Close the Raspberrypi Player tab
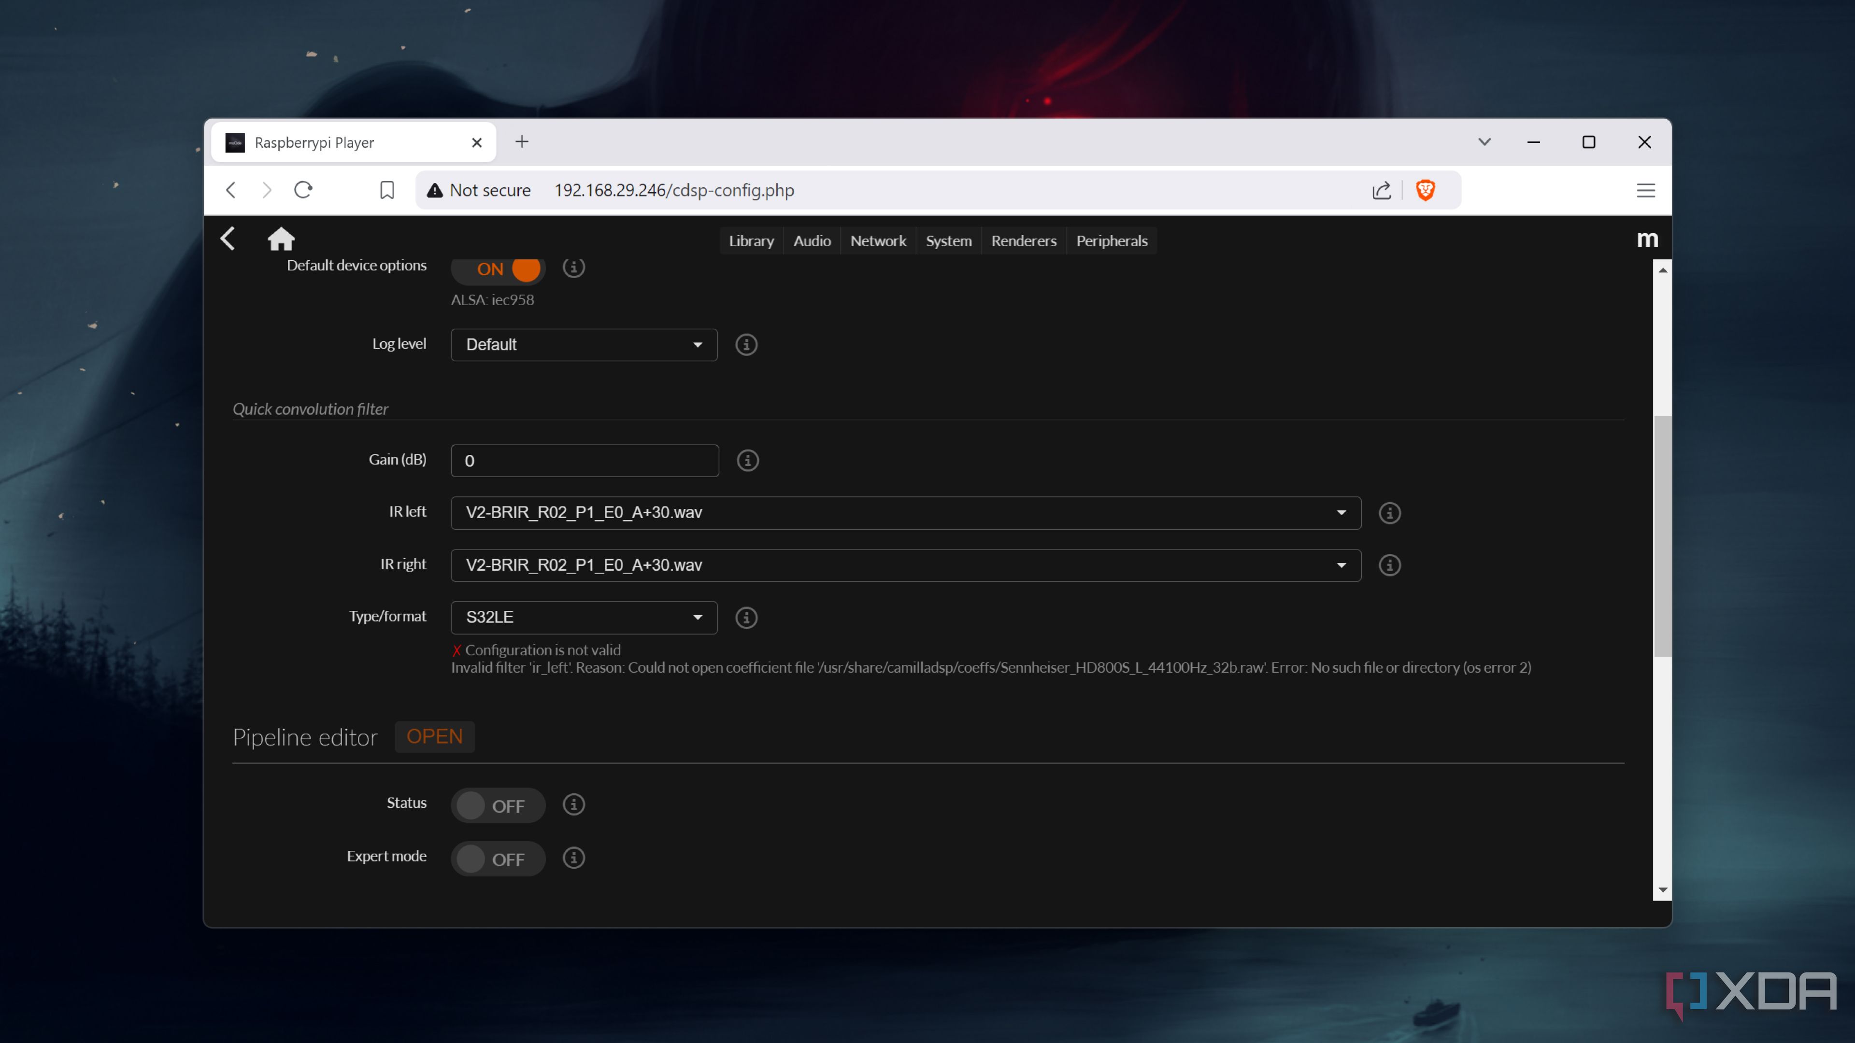This screenshot has height=1043, width=1855. 477,142
